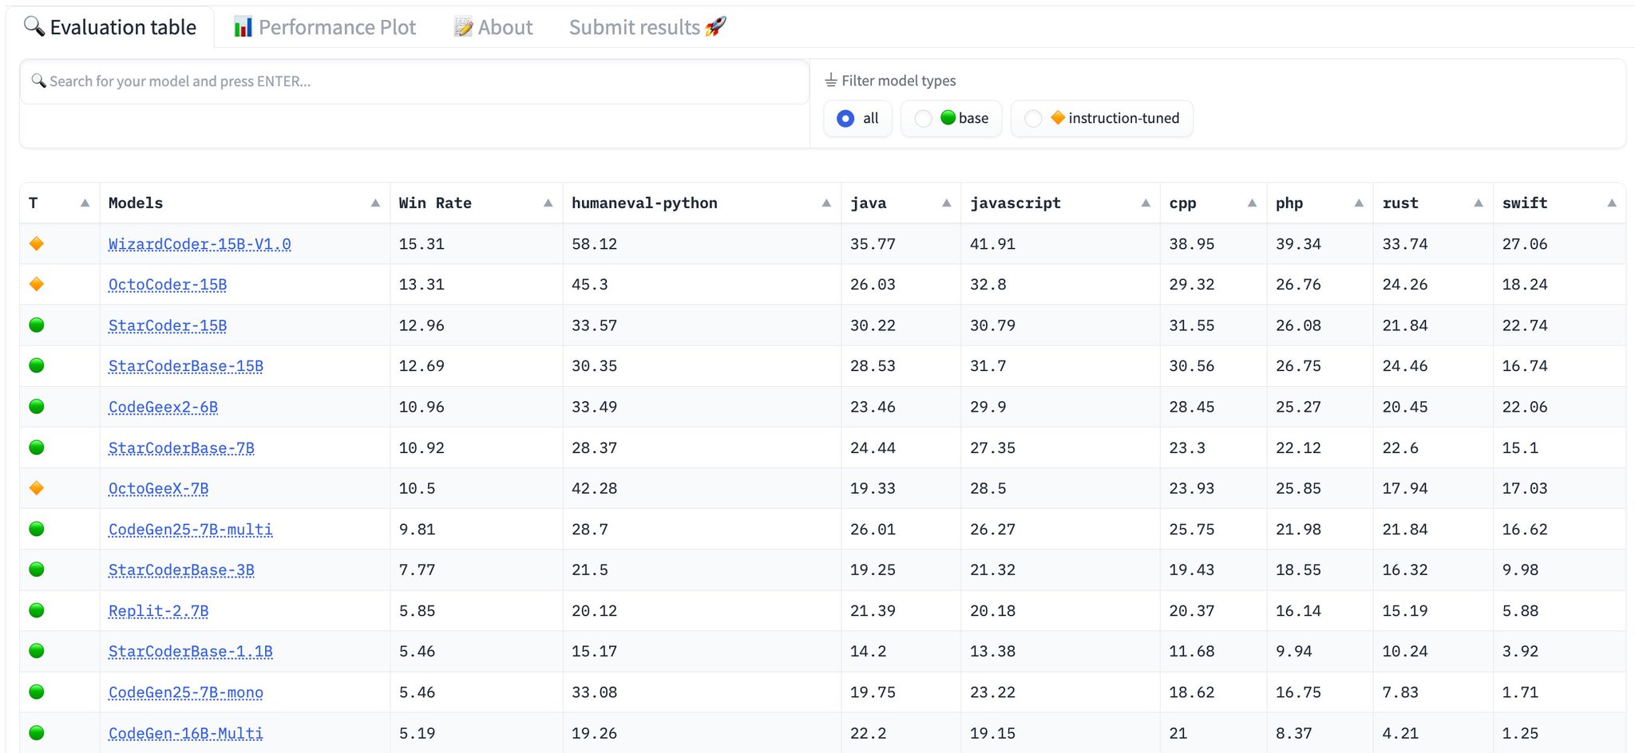Sort by the cpp column arrow
This screenshot has width=1635, height=753.
(1252, 203)
